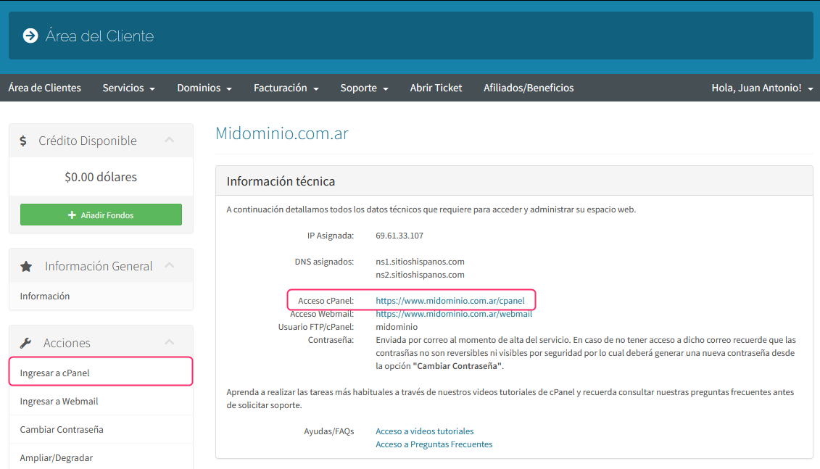Image resolution: width=820 pixels, height=469 pixels.
Task: Click the wrench icon beside Acciones
Action: point(25,343)
